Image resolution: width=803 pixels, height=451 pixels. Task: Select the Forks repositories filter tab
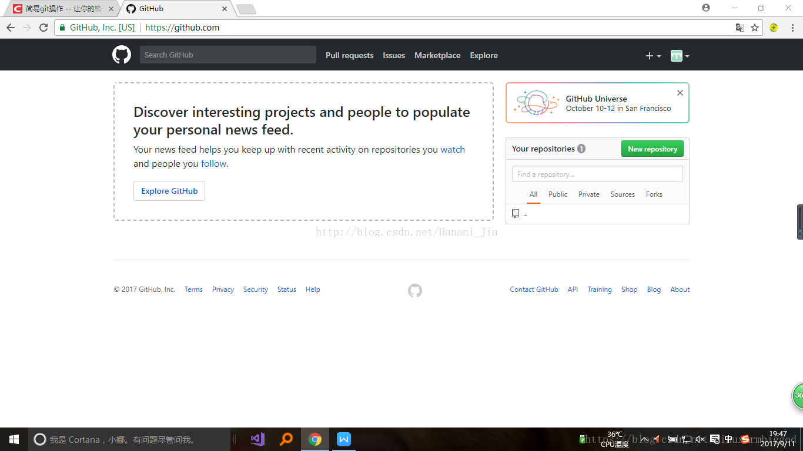click(654, 194)
